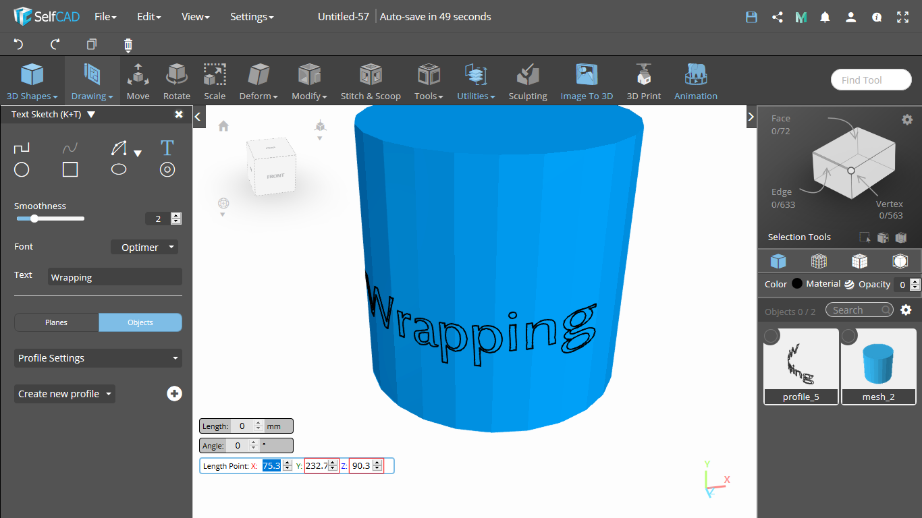Screen dimensions: 922x518
Task: Open the notifications bell
Action: [825, 17]
